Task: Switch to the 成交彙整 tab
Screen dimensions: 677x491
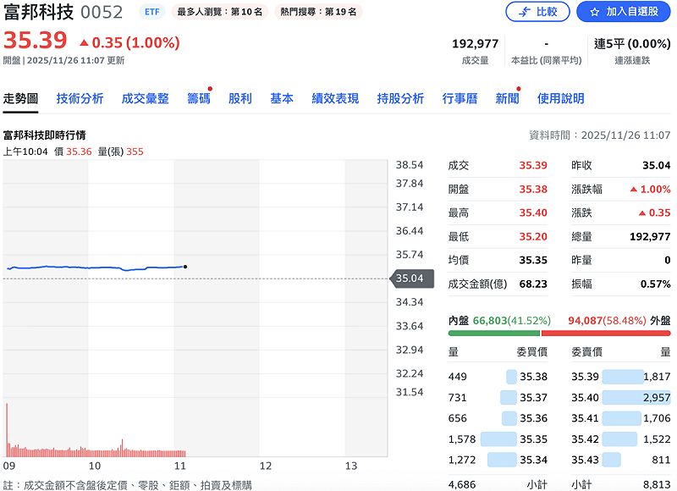Action: coord(145,98)
